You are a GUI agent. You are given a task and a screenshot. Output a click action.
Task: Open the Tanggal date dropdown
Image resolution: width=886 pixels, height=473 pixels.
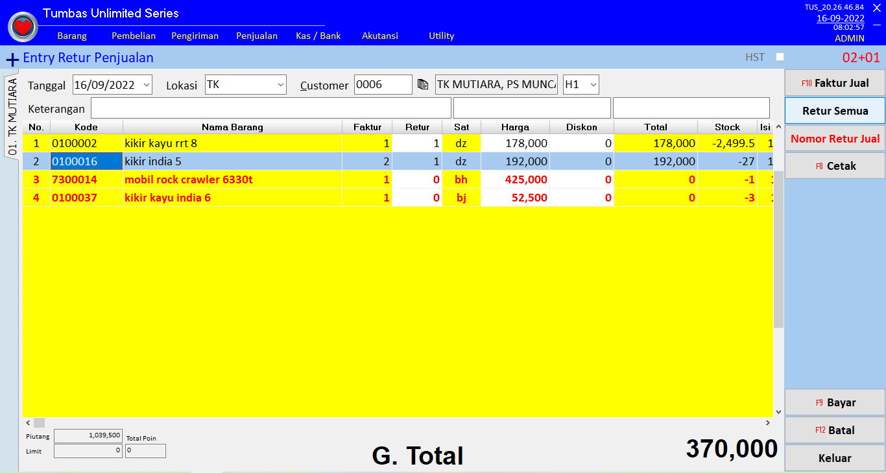pos(146,84)
